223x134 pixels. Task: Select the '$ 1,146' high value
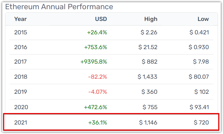tap(148, 123)
